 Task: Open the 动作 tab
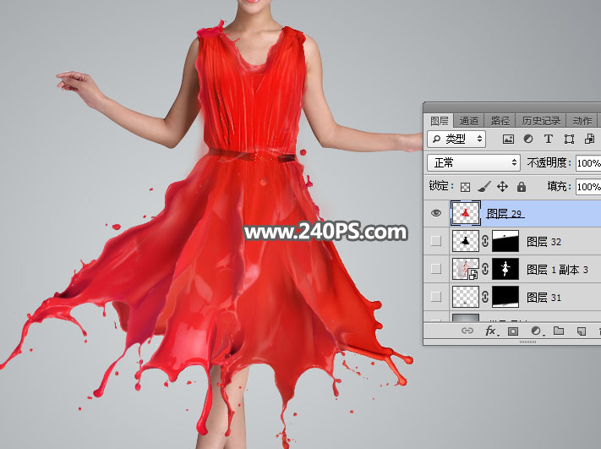(582, 121)
